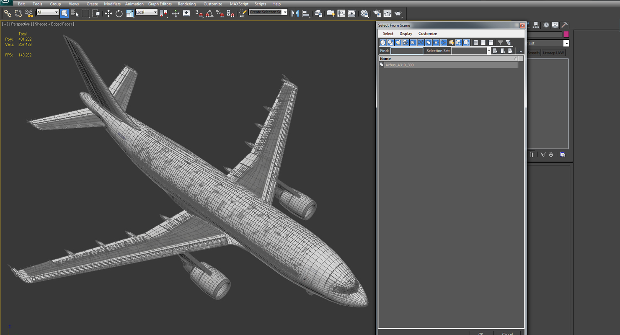Click the Select and Manipulate icon

click(176, 13)
